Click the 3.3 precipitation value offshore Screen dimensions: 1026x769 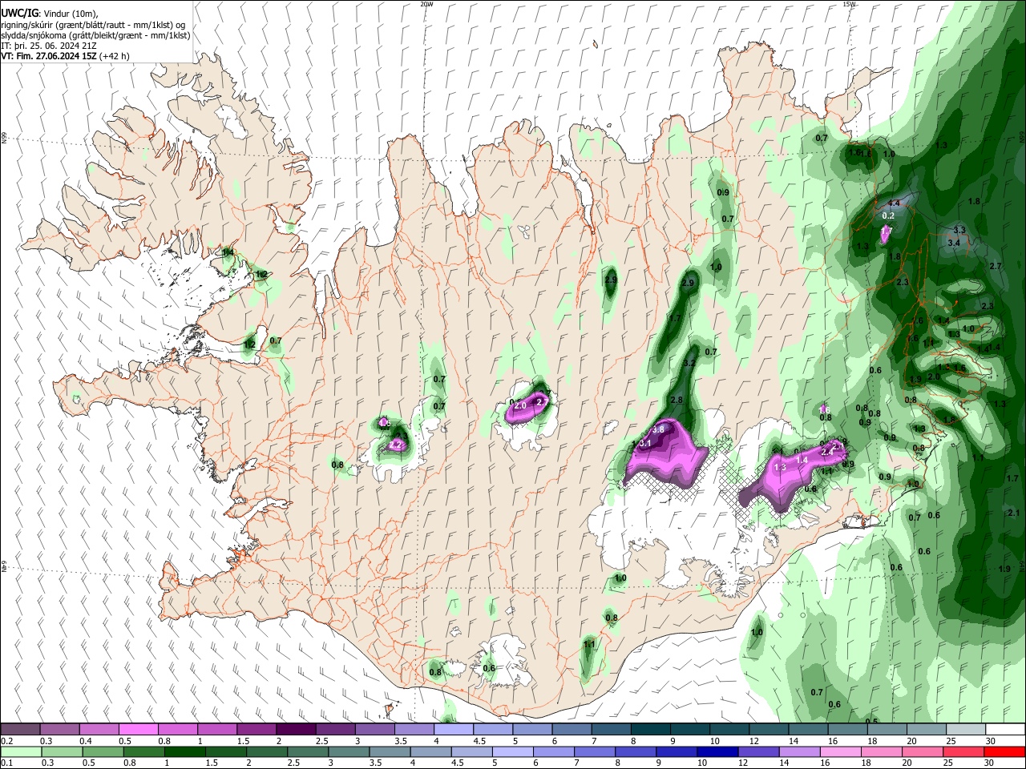959,230
